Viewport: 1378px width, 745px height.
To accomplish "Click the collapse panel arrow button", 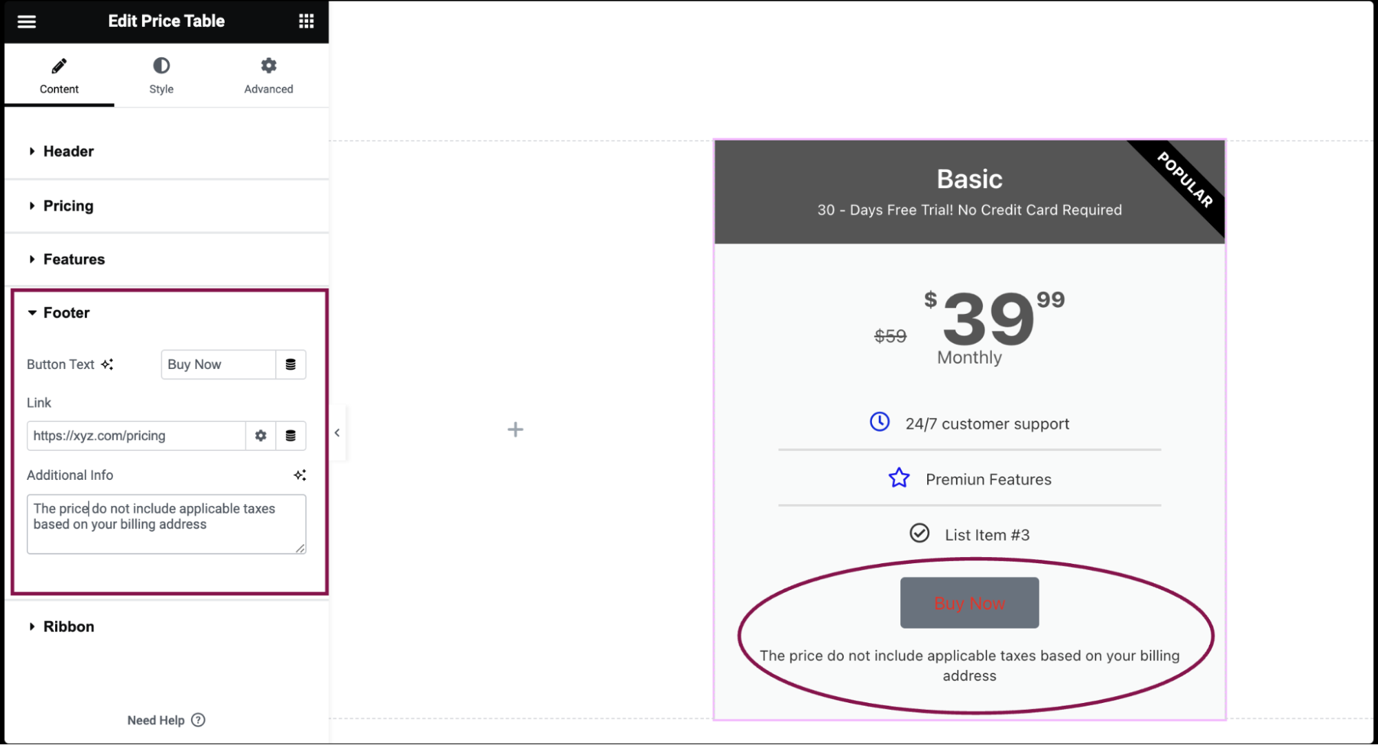I will 337,432.
